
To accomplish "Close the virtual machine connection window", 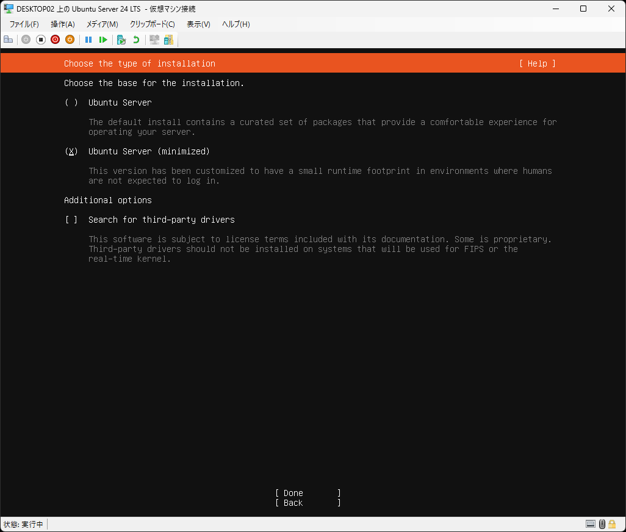I will tap(611, 9).
